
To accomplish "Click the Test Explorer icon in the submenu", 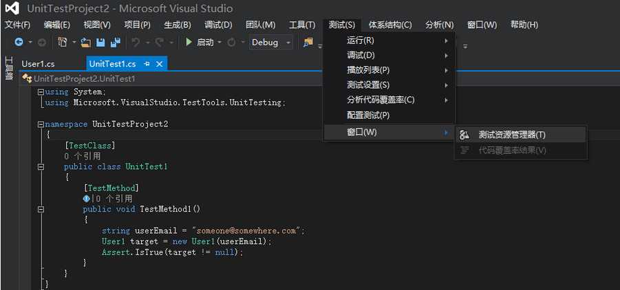I will 464,135.
